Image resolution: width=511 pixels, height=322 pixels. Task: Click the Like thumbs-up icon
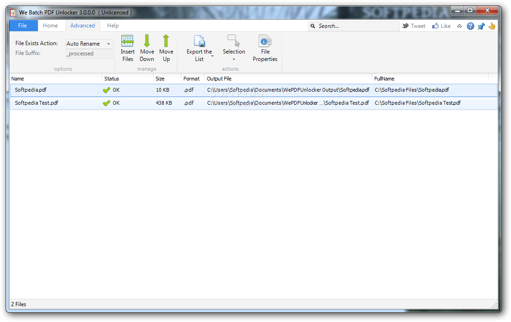click(x=436, y=26)
